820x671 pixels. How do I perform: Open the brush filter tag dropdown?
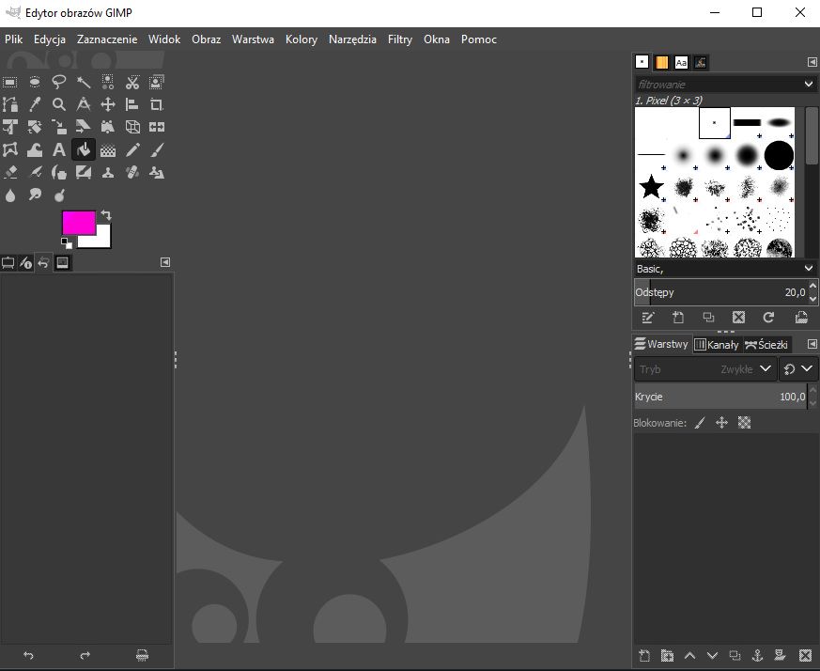pos(808,85)
